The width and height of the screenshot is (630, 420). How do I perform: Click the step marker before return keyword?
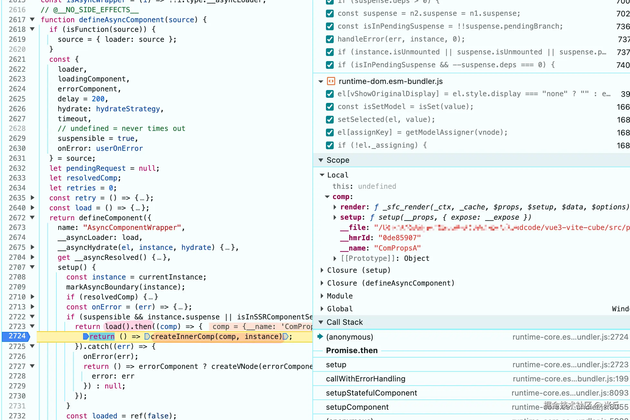86,336
